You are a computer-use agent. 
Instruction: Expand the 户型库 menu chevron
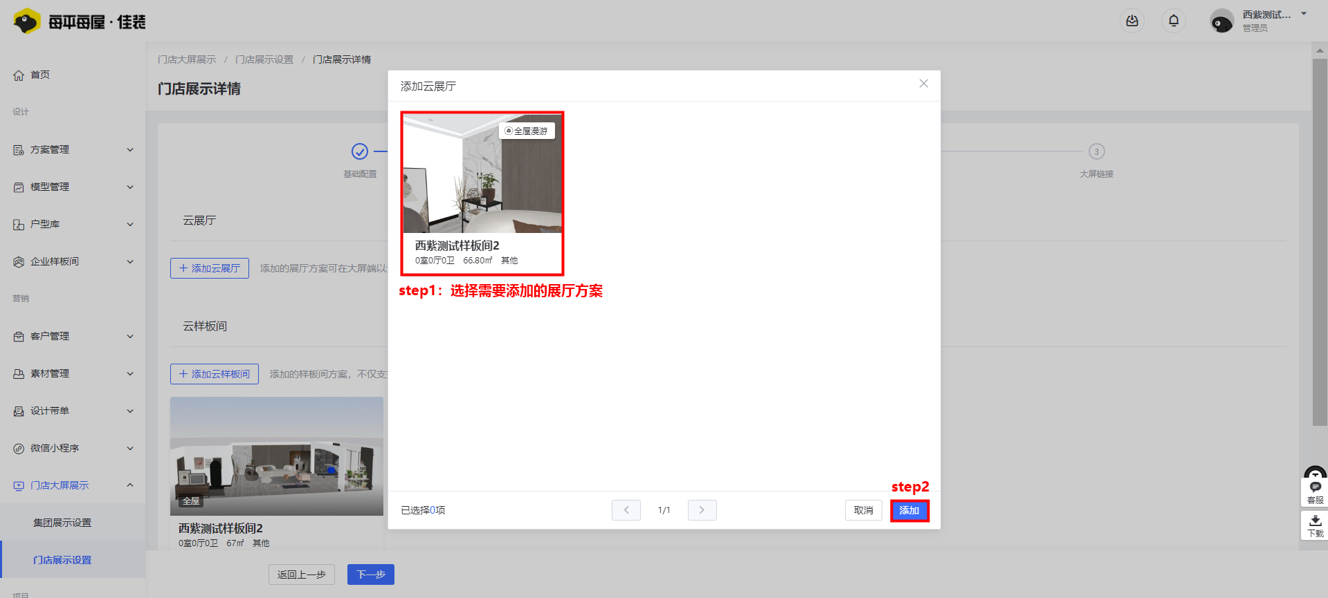[130, 225]
